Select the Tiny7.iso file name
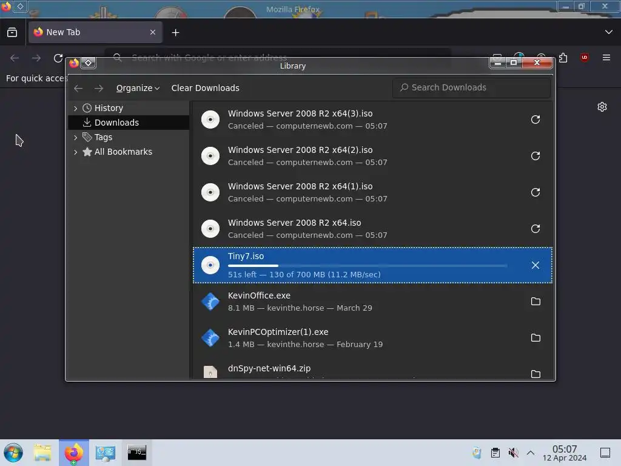The width and height of the screenshot is (621, 466). 246,256
